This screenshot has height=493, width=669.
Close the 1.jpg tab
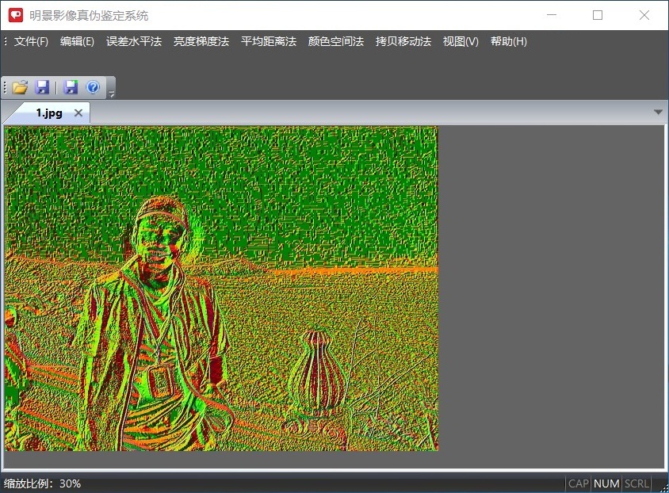[x=78, y=113]
